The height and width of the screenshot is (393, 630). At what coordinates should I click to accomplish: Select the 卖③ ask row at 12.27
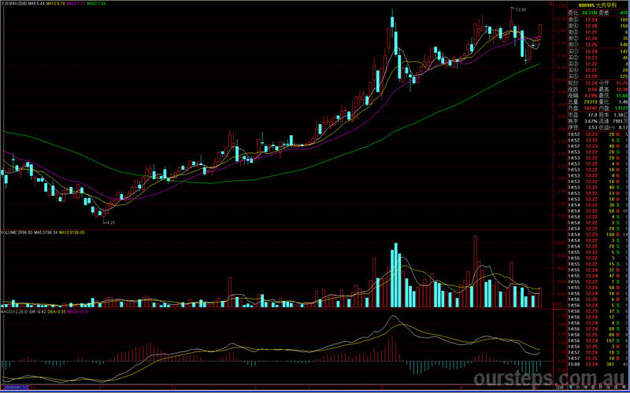click(x=598, y=32)
